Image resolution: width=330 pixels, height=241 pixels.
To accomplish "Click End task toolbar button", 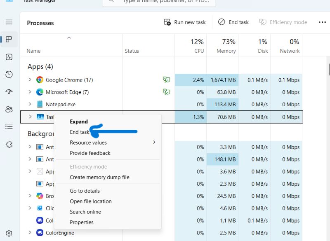I will [x=233, y=22].
